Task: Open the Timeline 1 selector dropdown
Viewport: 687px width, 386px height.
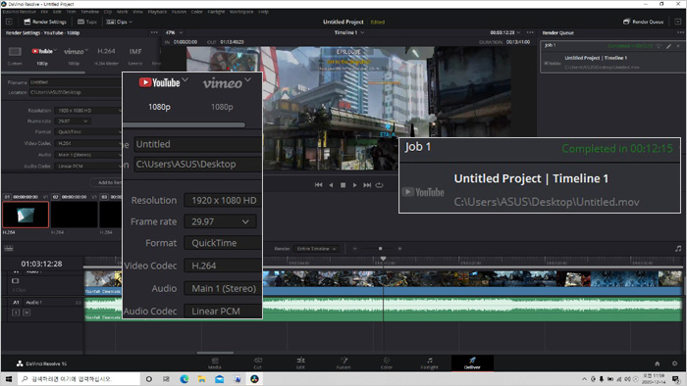Action: coord(349,32)
